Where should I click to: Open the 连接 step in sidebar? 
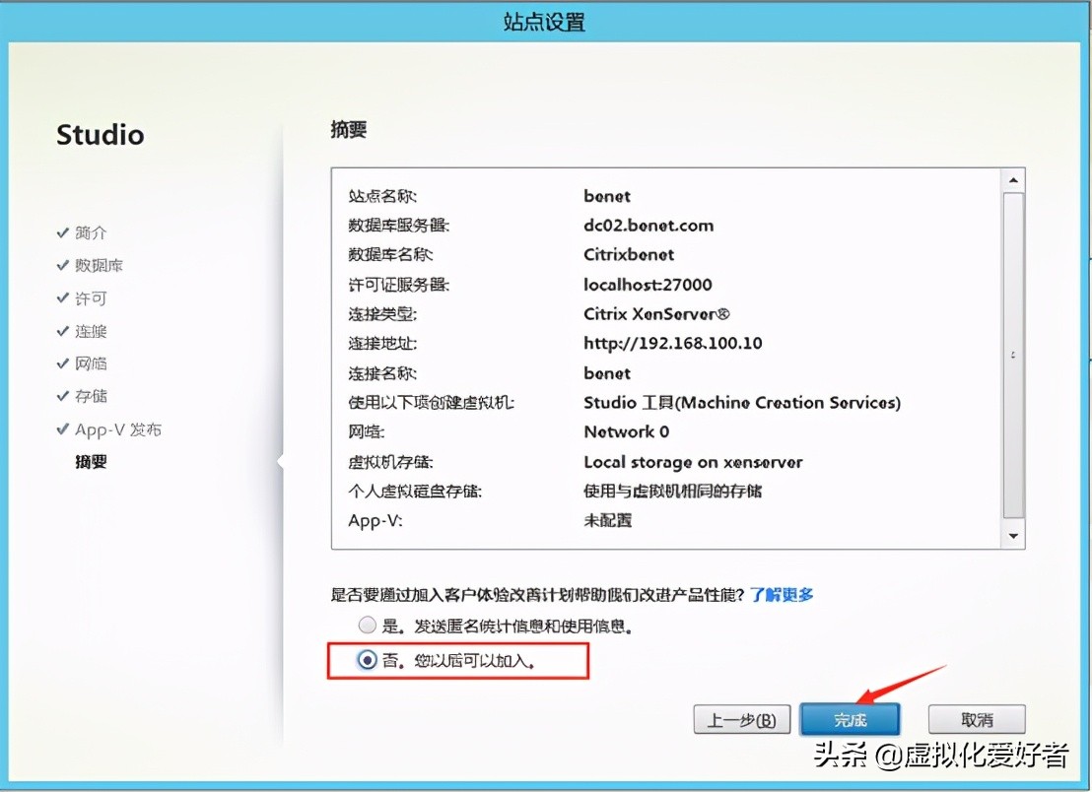(91, 331)
